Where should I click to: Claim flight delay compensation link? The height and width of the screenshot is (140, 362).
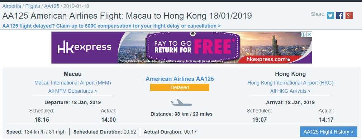[111, 26]
